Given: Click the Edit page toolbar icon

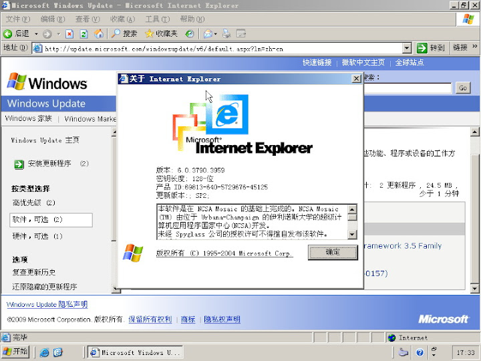Looking at the screenshot, I should pos(240,33).
